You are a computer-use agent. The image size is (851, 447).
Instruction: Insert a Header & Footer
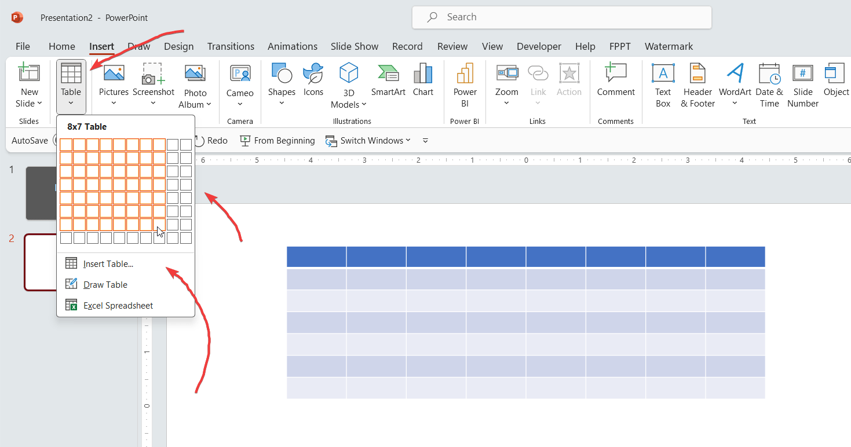tap(697, 84)
